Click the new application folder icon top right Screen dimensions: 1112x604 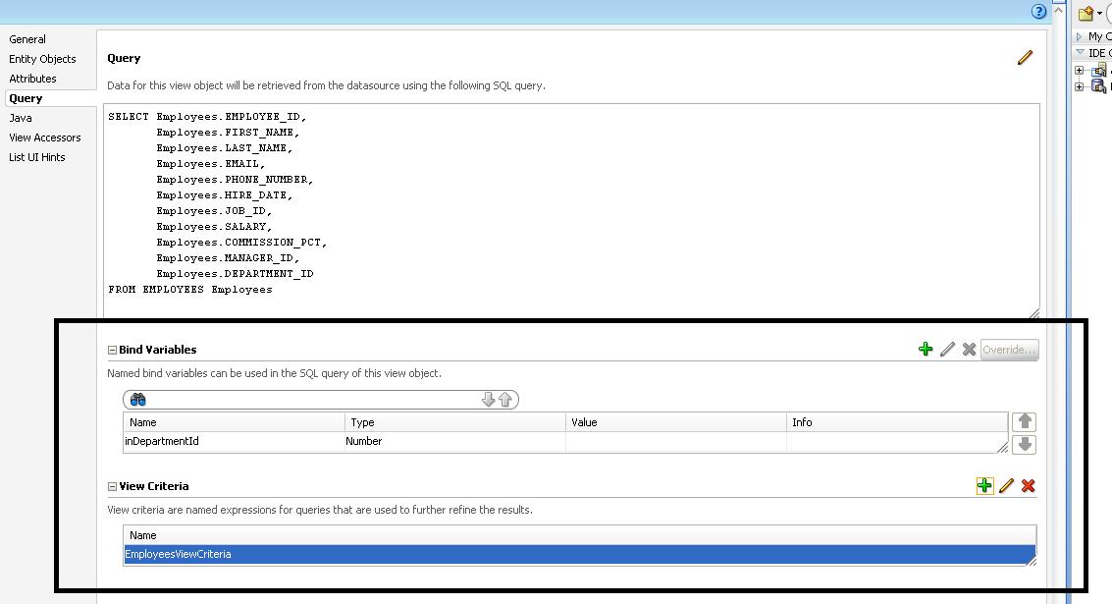(x=1085, y=13)
